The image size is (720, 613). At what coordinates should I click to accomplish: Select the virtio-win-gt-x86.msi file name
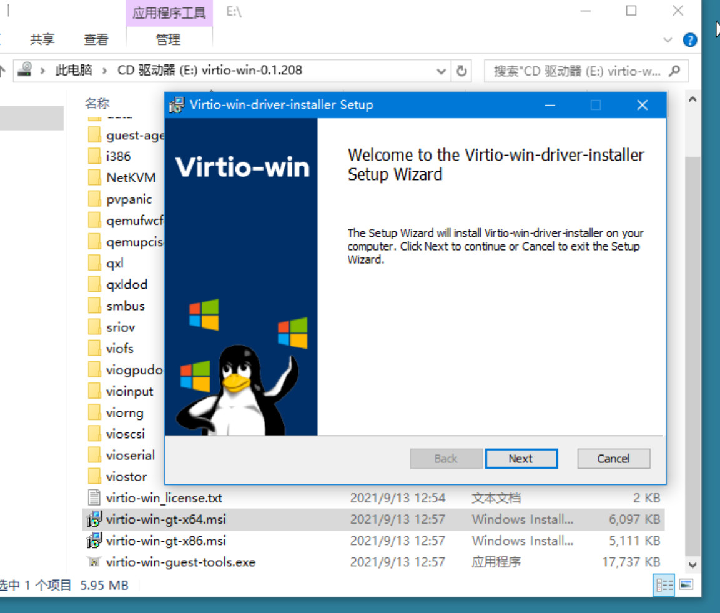pos(165,541)
